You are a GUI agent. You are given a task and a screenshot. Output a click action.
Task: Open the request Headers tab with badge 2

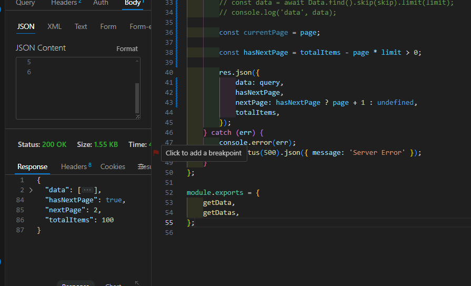[x=66, y=3]
